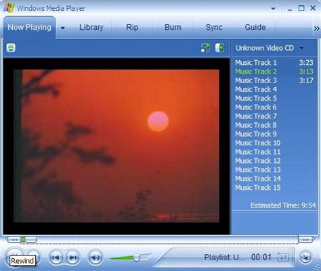Image resolution: width=321 pixels, height=271 pixels.
Task: Skip to the previous track
Action: pos(56,257)
